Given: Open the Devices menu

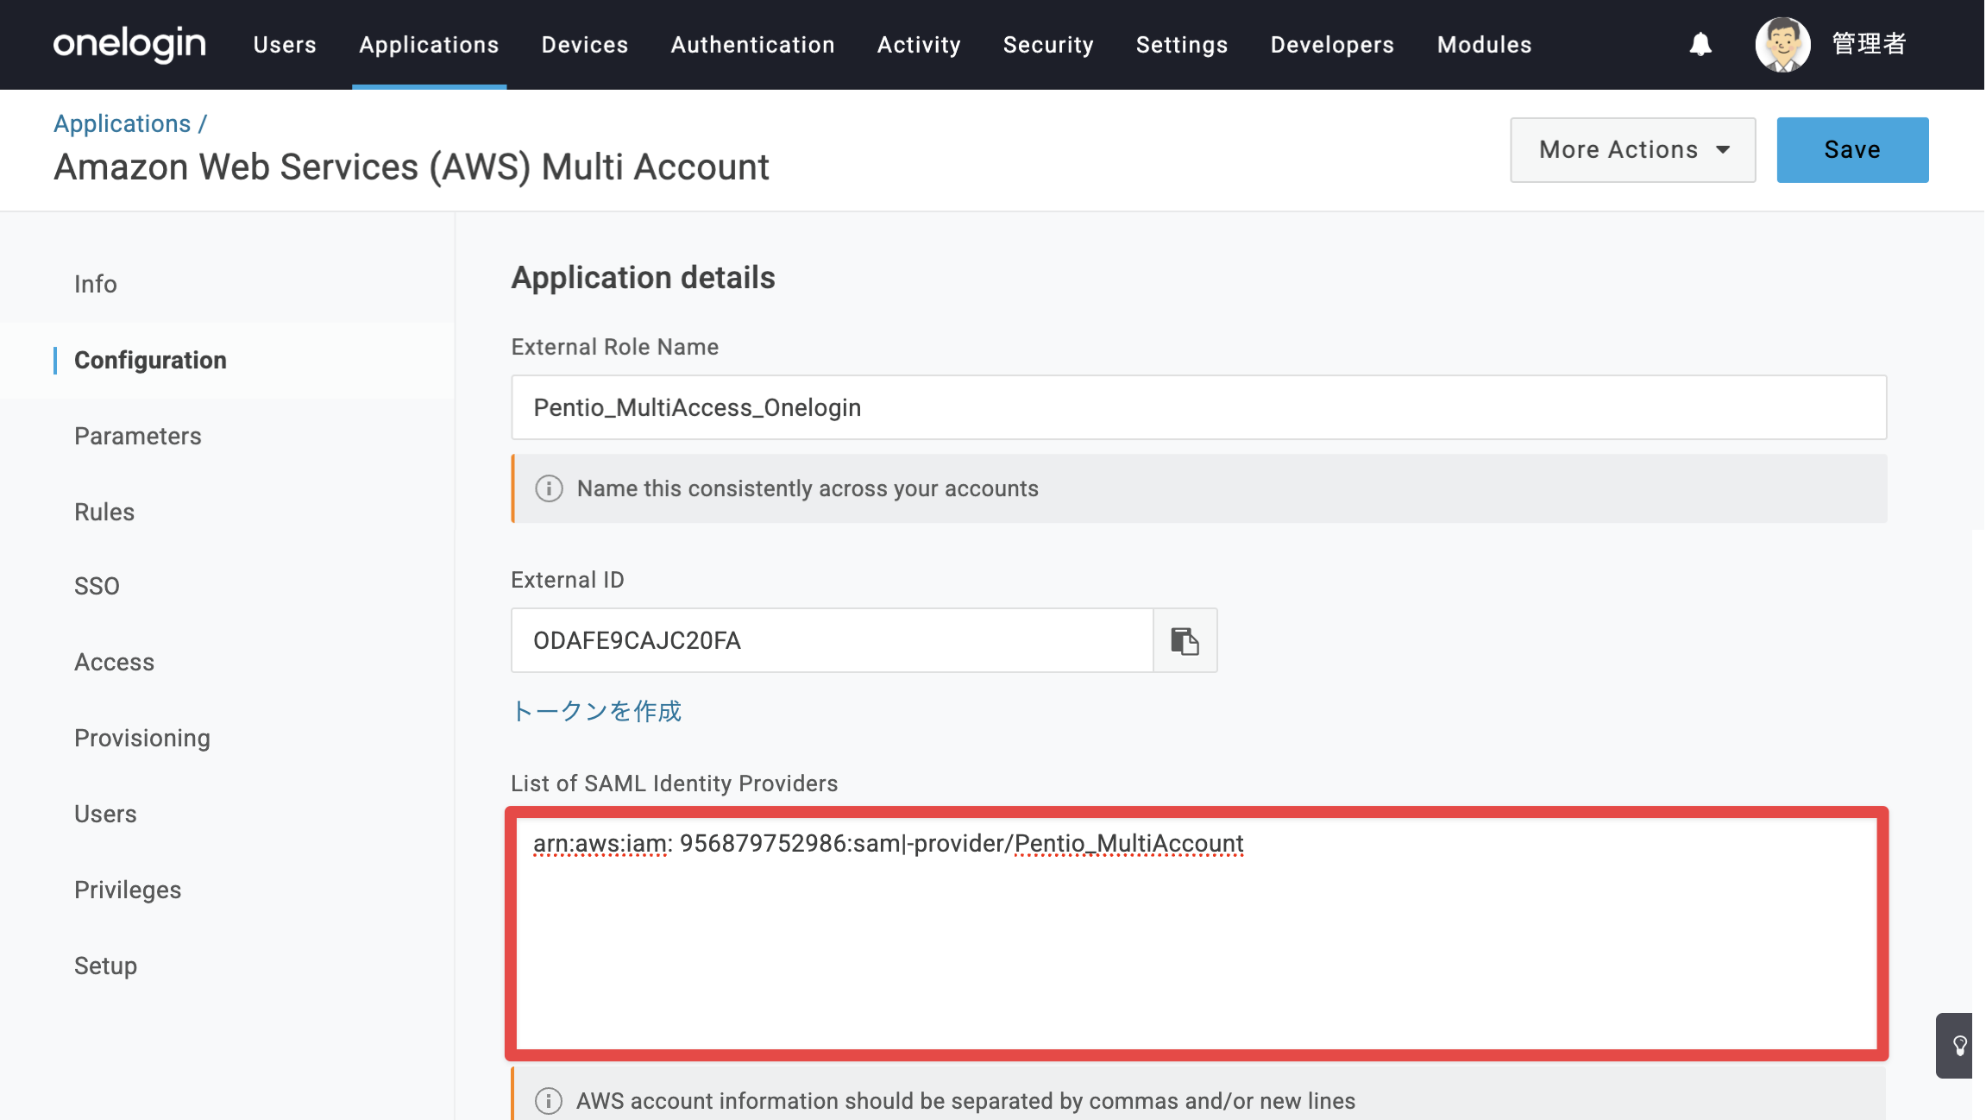Looking at the screenshot, I should [585, 45].
